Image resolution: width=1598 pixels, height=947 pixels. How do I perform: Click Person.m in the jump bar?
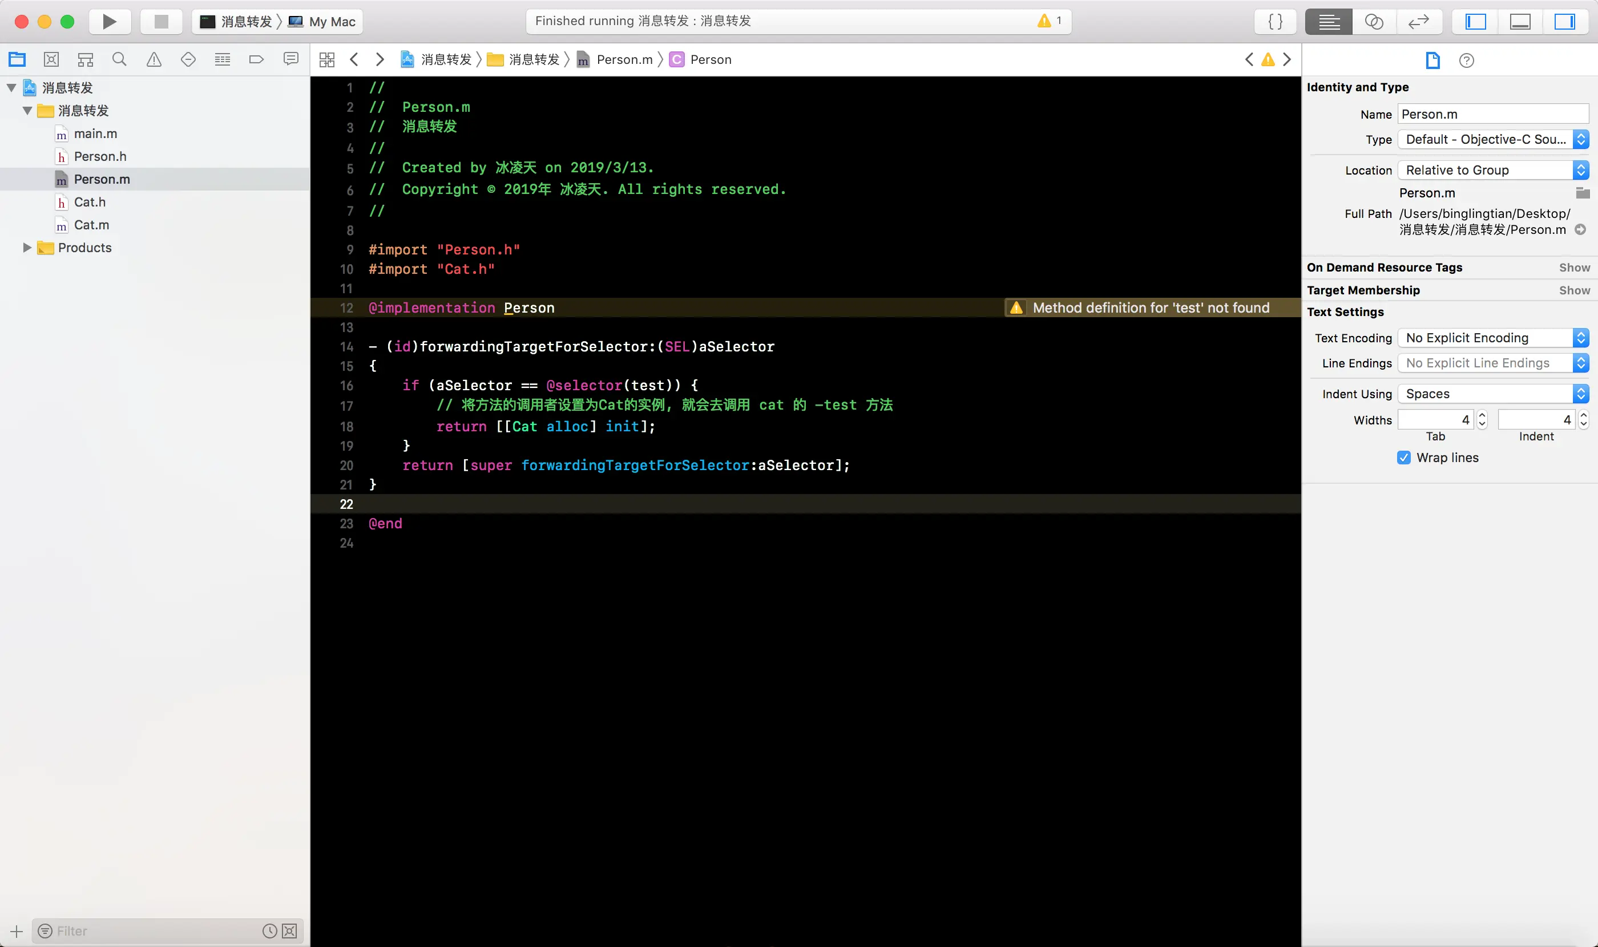click(624, 59)
